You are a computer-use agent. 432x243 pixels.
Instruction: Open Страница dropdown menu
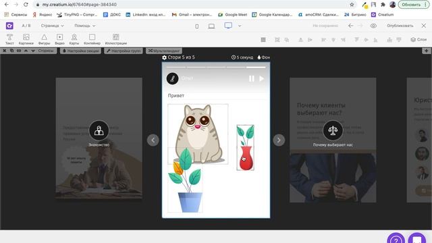(x=53, y=26)
